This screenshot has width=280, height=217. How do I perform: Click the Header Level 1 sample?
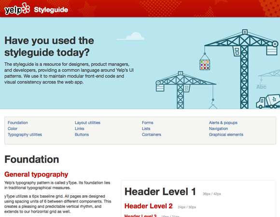coord(160,191)
